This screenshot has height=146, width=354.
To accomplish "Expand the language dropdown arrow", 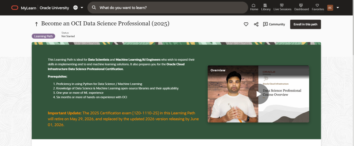I will pos(82,8).
